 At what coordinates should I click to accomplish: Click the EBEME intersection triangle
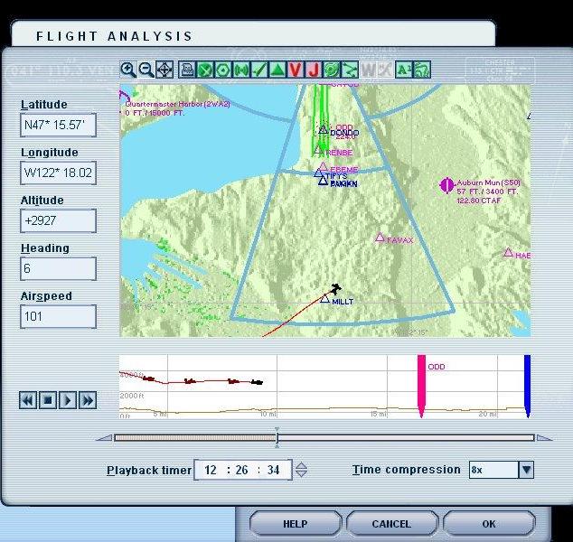coord(323,167)
